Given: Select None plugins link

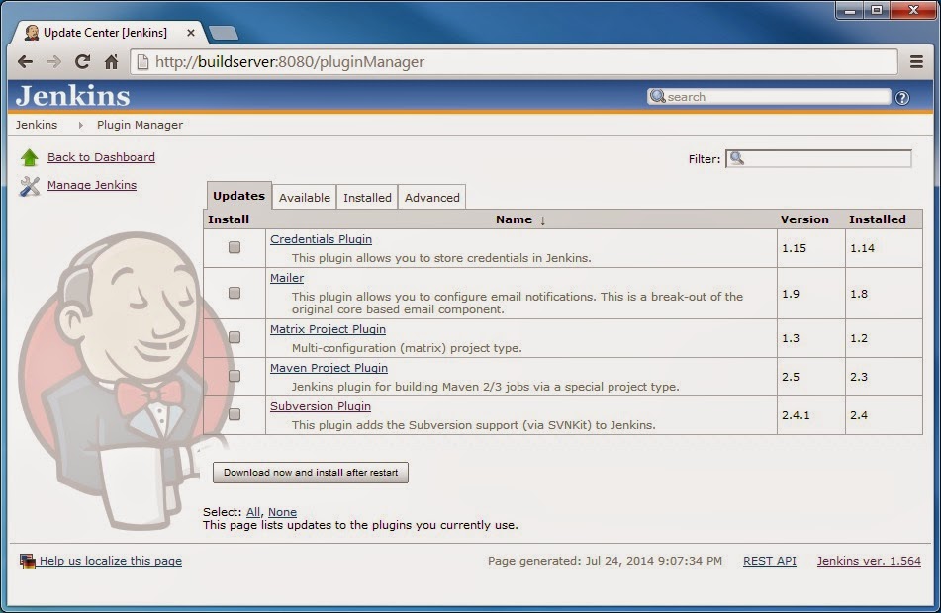Looking at the screenshot, I should (282, 512).
